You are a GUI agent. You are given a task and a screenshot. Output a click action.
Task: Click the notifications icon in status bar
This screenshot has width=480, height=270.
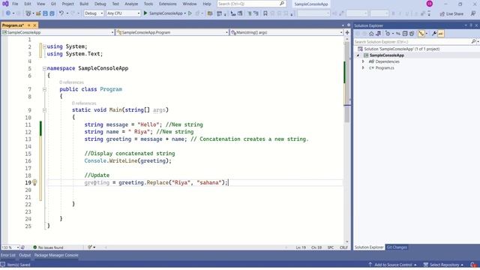[473, 265]
